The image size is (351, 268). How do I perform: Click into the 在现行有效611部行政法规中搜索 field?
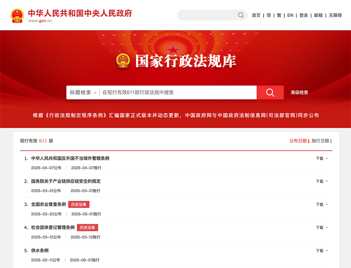tap(178, 92)
